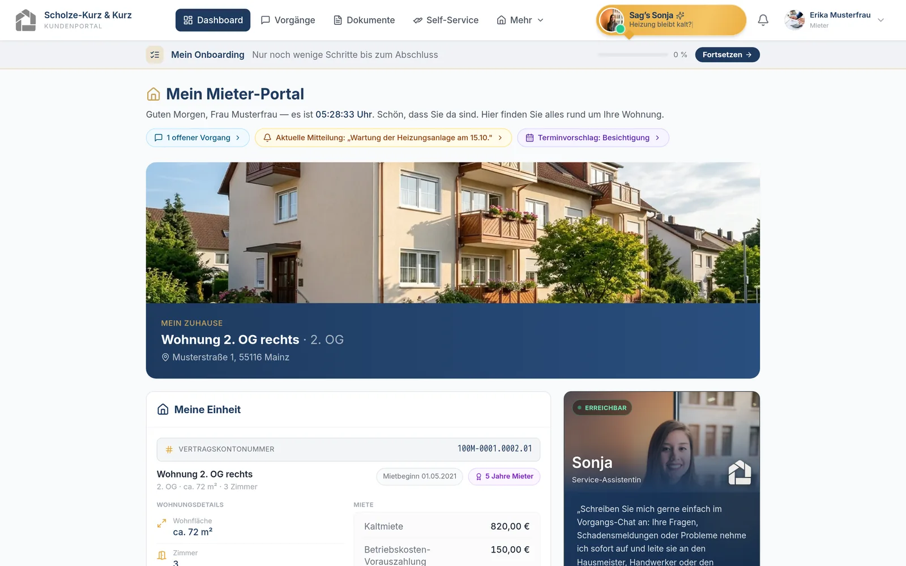The width and height of the screenshot is (906, 566).
Task: Open the Sag's Sonja assistant input
Action: [x=671, y=20]
